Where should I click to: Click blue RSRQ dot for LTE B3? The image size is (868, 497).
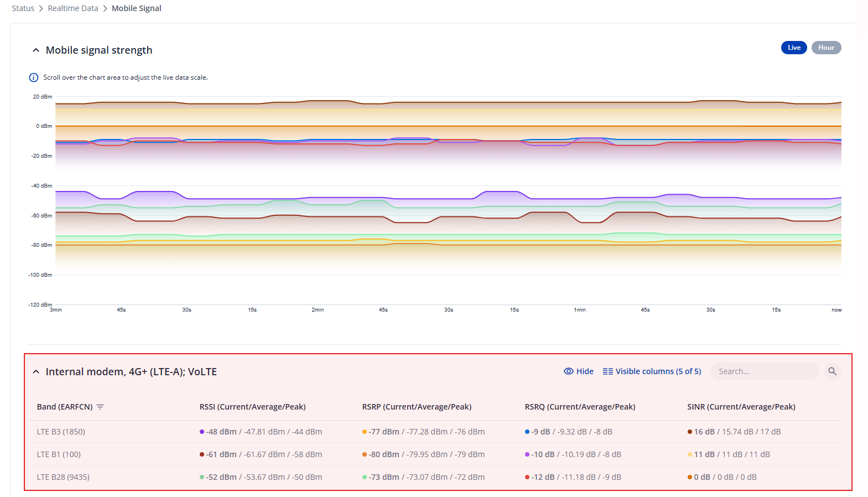click(x=527, y=432)
